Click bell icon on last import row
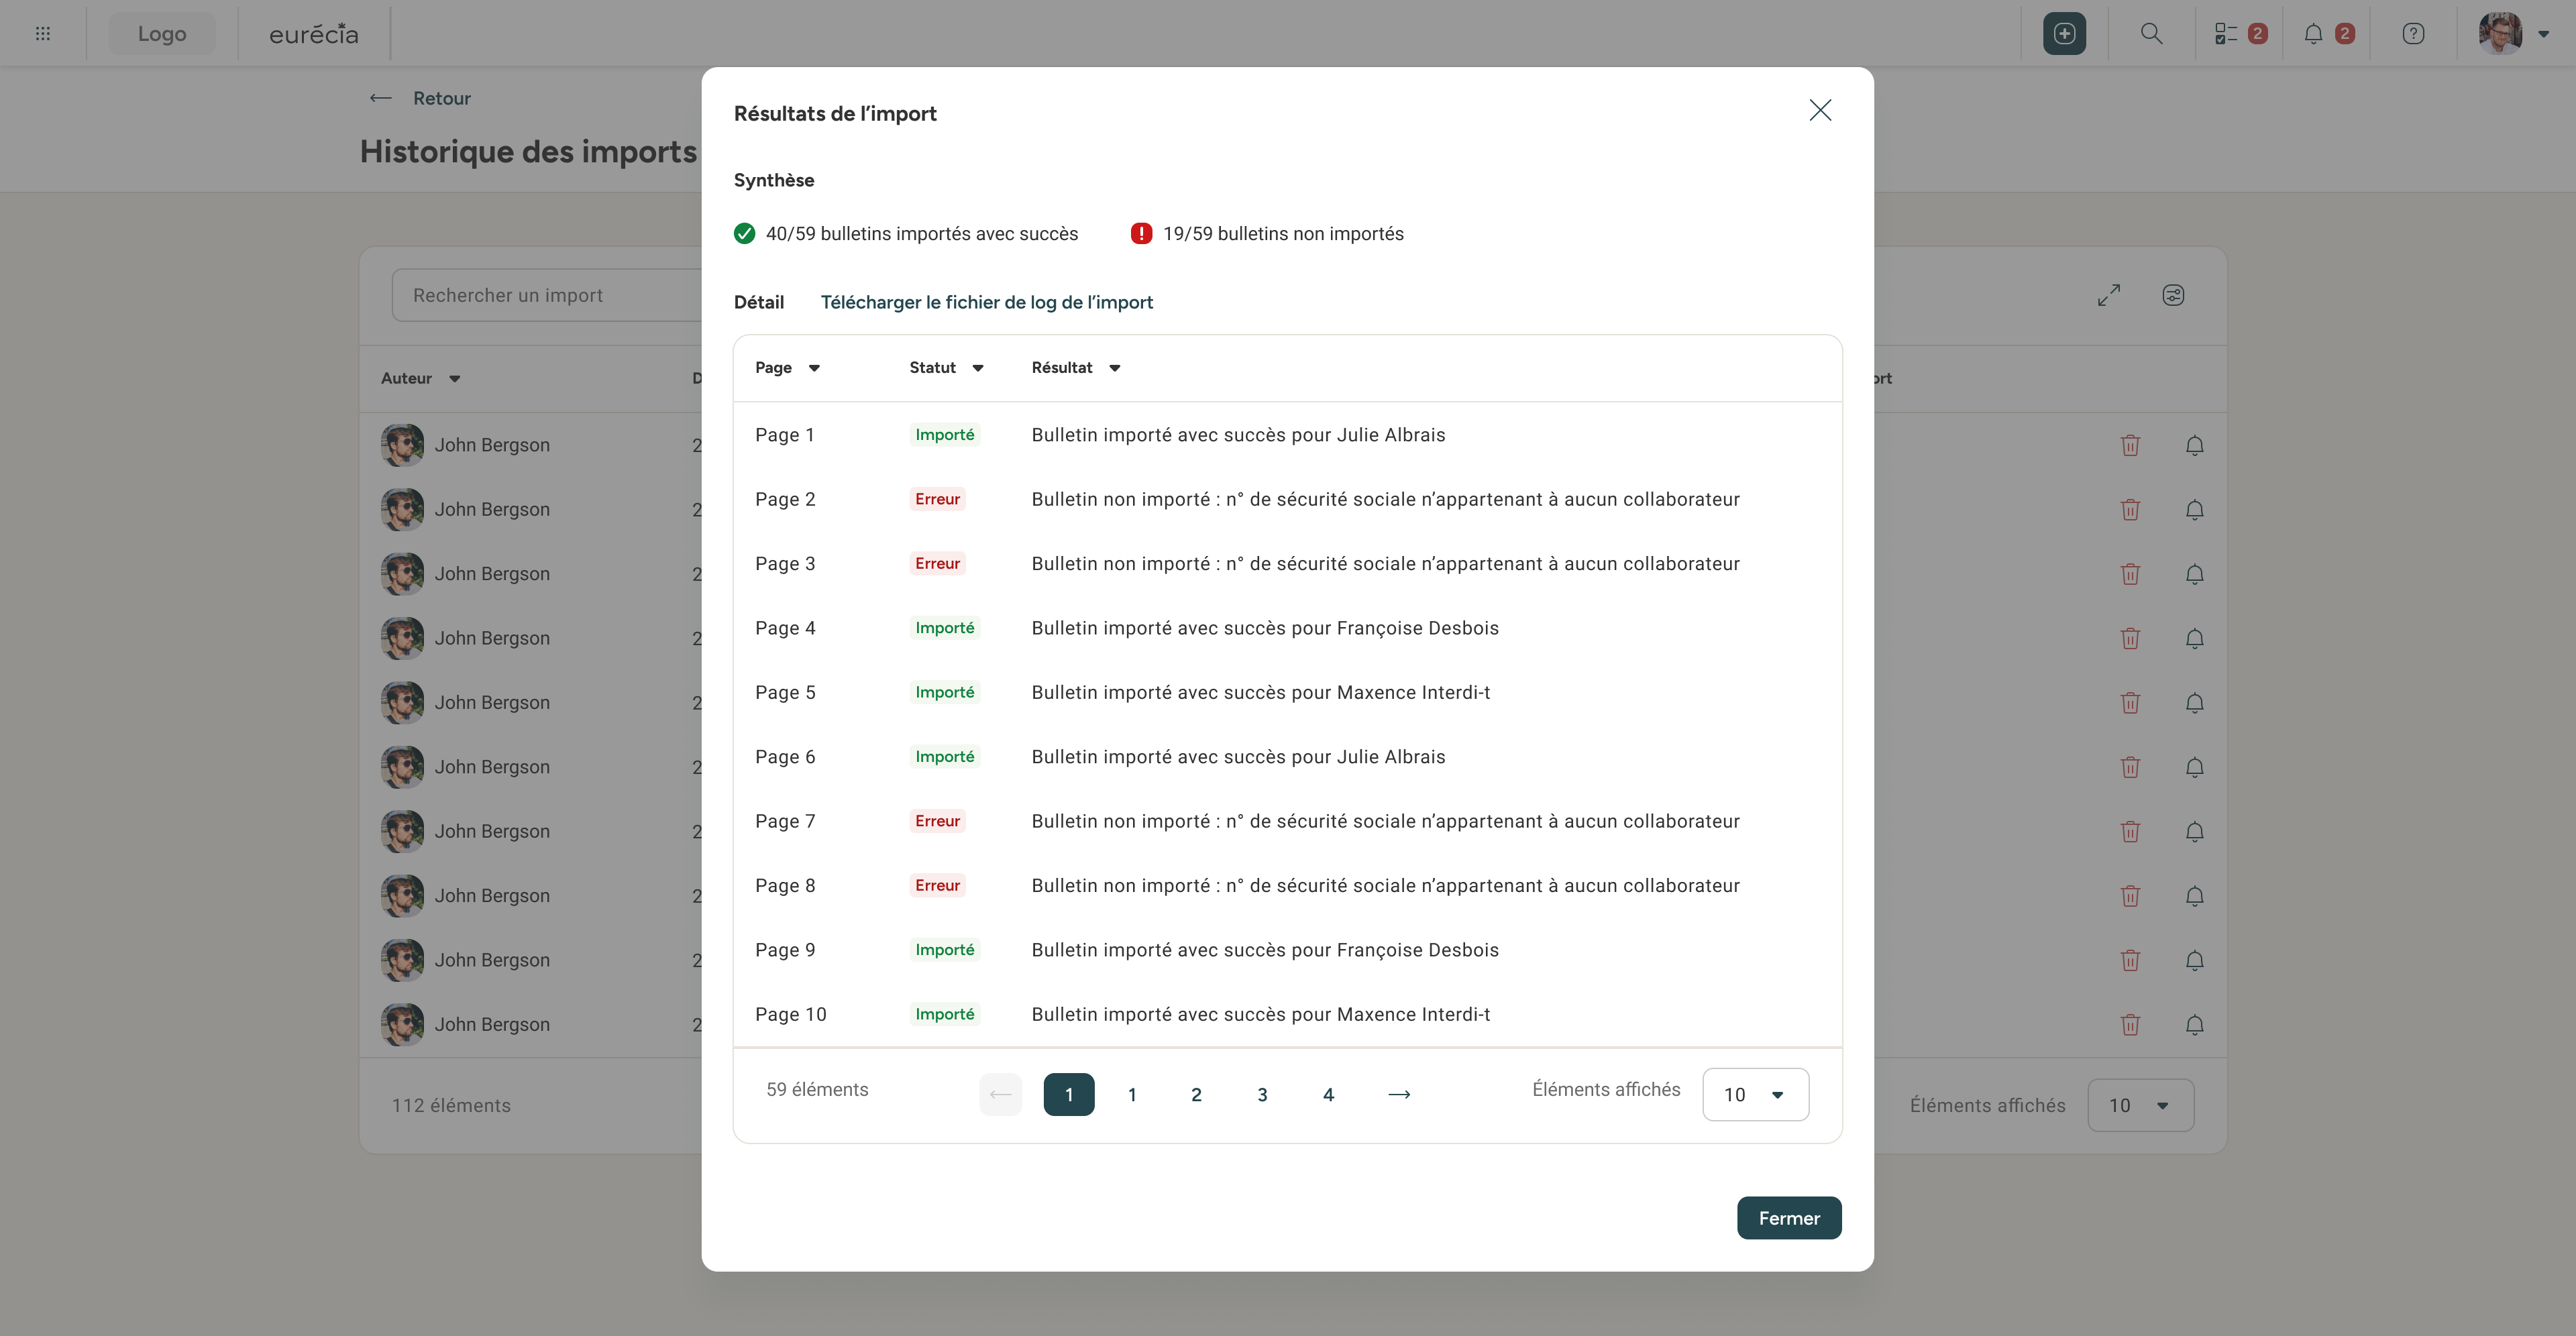The image size is (2576, 1336). tap(2194, 1024)
